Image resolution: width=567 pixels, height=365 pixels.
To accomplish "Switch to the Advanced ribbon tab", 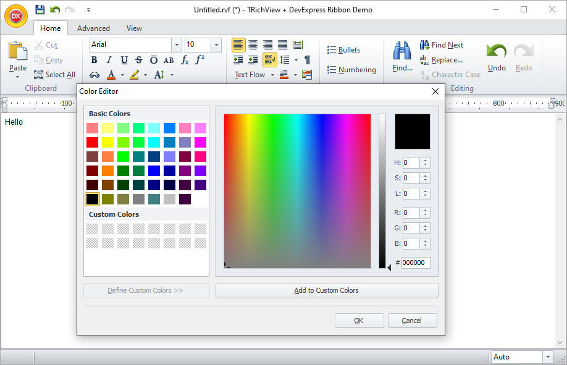I will click(93, 28).
